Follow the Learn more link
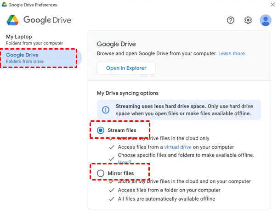Viewport: 278px width, 220px height. [x=232, y=53]
